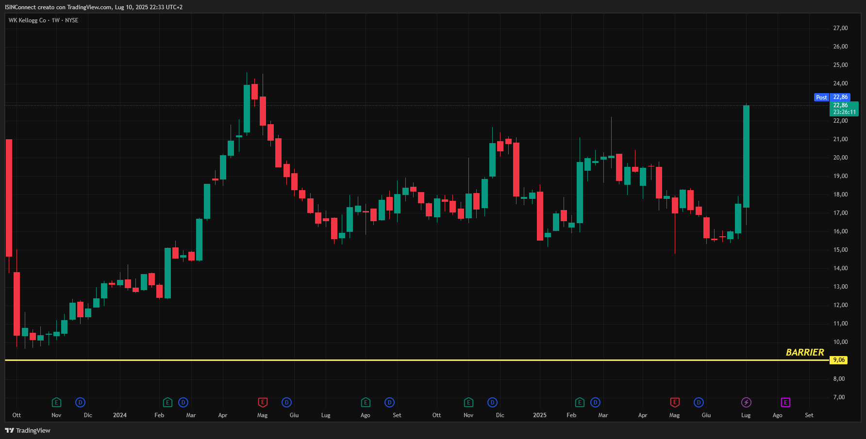Click the latest tall green weekly candle
The width and height of the screenshot is (866, 439).
pos(746,156)
